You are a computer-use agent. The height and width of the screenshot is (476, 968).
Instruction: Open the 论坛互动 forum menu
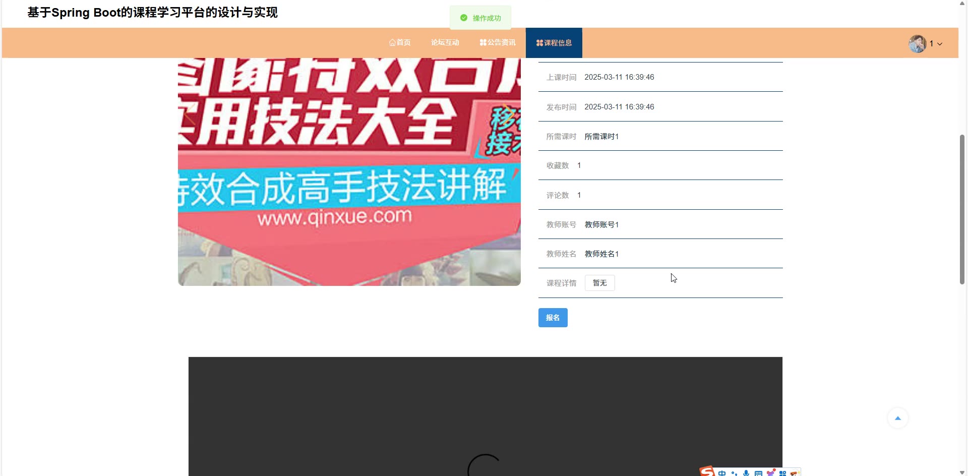(x=445, y=43)
